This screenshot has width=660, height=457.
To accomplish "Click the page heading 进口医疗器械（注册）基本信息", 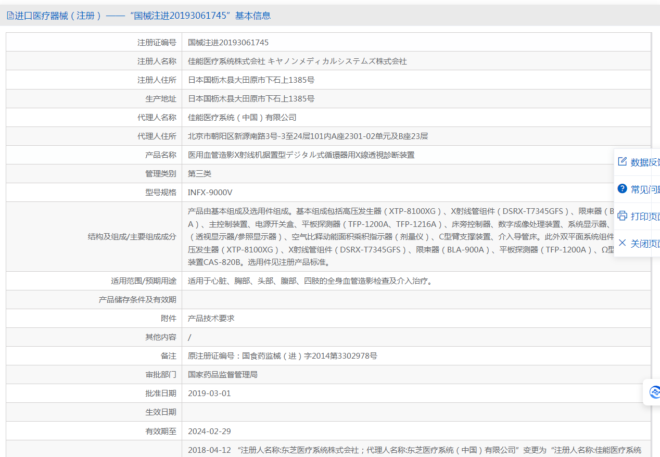I will coord(143,16).
